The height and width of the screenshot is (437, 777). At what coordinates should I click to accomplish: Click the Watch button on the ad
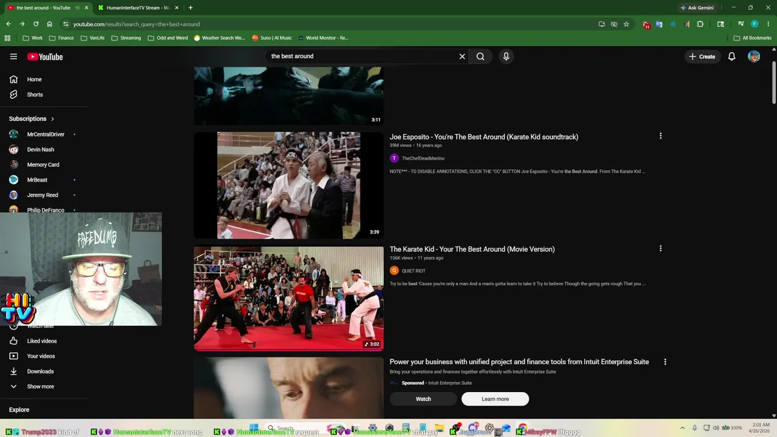pyautogui.click(x=423, y=399)
